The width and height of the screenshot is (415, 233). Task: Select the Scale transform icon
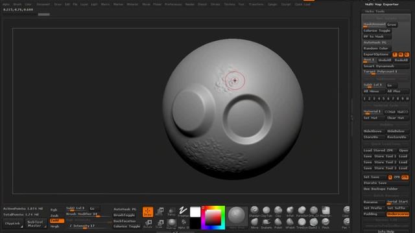point(160,223)
